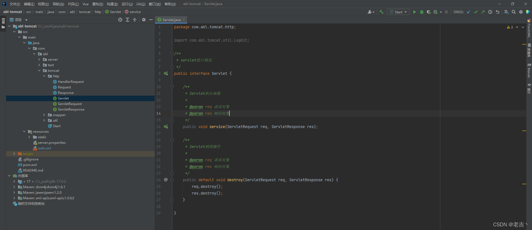Viewport: 532px width, 230px height.
Task: Click the abl-tomcat breadcrumb
Action: click(x=12, y=12)
